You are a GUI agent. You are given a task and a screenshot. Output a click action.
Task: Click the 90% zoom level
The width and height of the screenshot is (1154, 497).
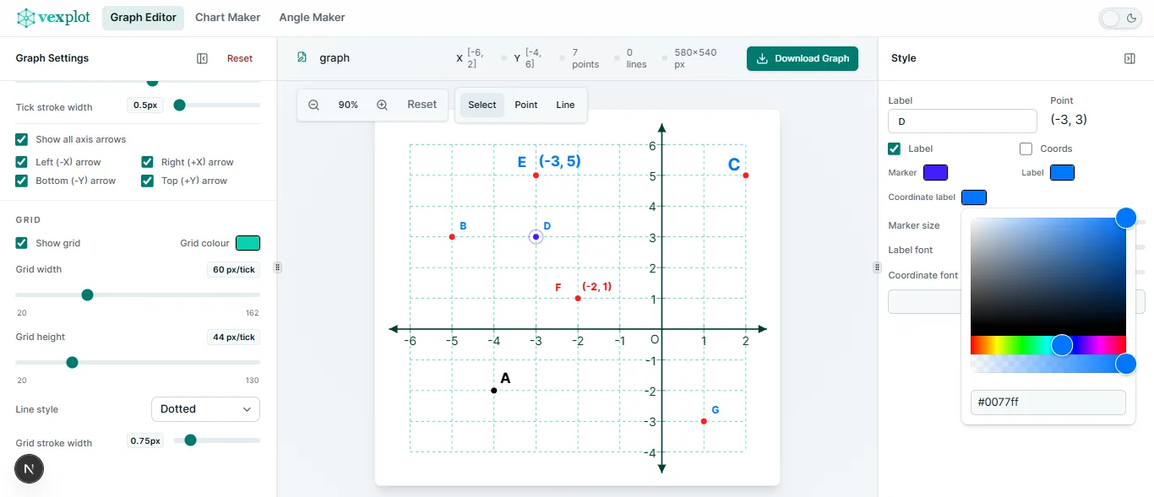(348, 105)
